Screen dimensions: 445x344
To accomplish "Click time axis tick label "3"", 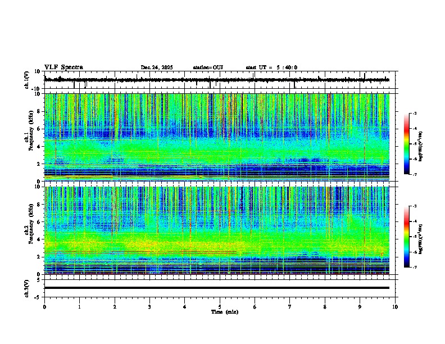I will click(149, 307).
